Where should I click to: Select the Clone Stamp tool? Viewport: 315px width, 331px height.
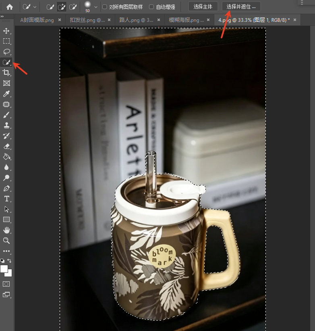coord(6,125)
